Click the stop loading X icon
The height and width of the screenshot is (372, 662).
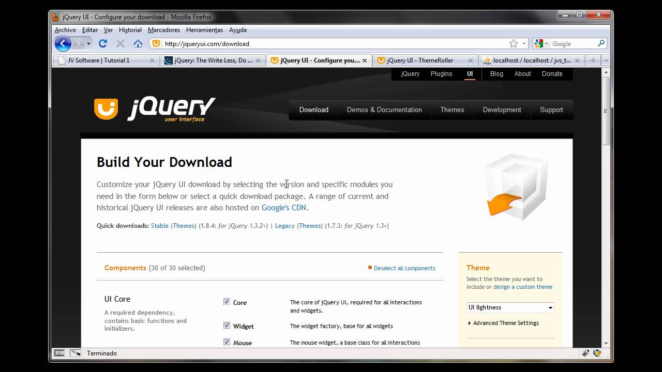121,43
